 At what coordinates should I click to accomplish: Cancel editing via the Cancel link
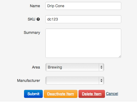(x=112, y=94)
